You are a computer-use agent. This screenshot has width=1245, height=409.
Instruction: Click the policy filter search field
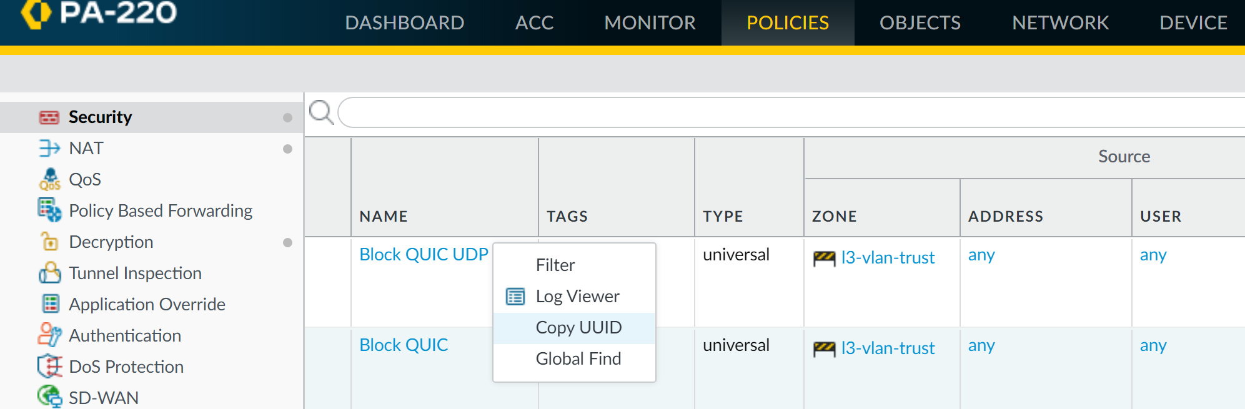click(787, 112)
